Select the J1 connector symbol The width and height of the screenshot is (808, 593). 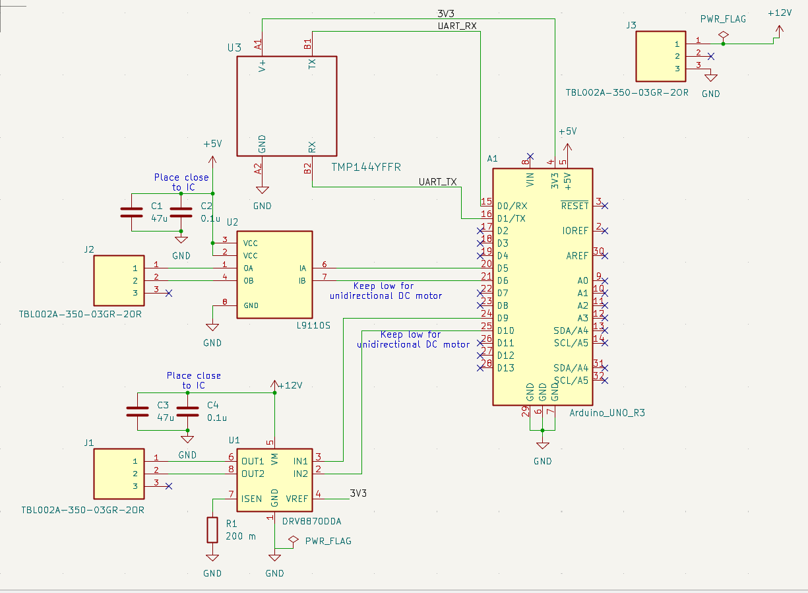coord(119,473)
